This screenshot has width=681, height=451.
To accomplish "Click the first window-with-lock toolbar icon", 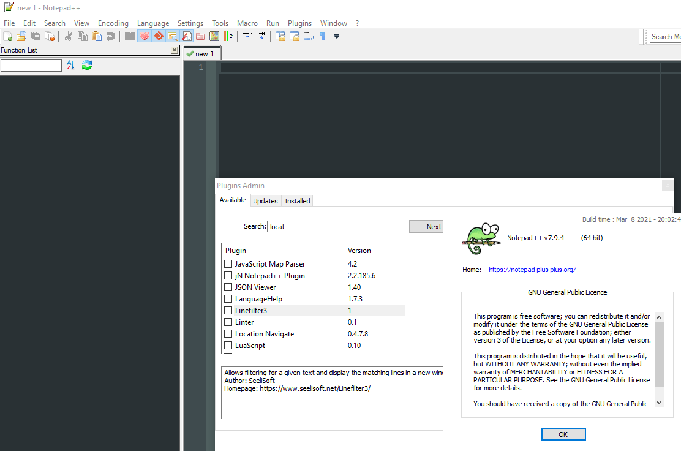I will pyautogui.click(x=280, y=37).
